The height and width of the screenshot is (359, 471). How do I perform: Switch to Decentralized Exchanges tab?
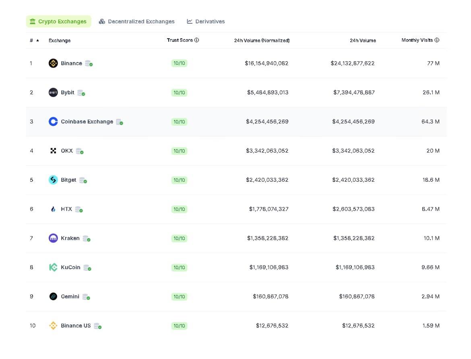click(137, 21)
